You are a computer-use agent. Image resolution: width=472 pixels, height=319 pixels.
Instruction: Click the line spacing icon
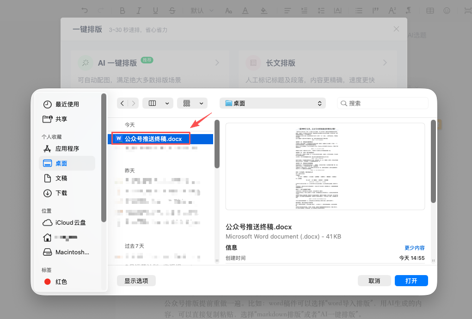point(321,11)
